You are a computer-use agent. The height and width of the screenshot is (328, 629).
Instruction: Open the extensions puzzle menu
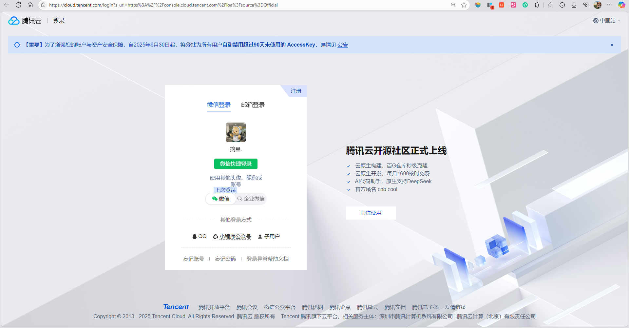537,5
